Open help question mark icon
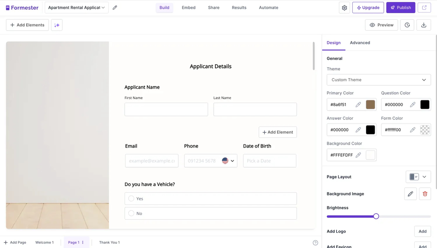 pyautogui.click(x=315, y=243)
